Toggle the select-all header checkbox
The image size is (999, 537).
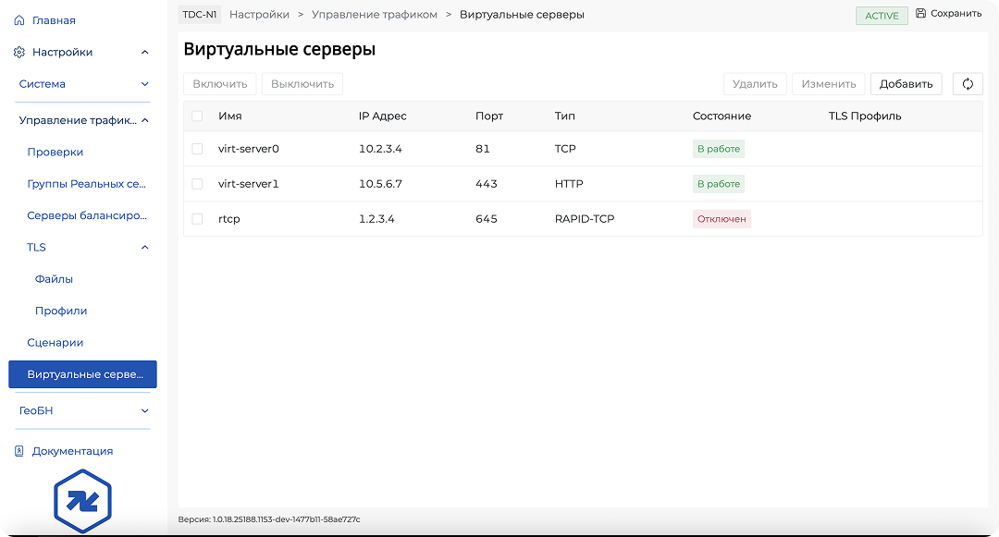[x=197, y=116]
